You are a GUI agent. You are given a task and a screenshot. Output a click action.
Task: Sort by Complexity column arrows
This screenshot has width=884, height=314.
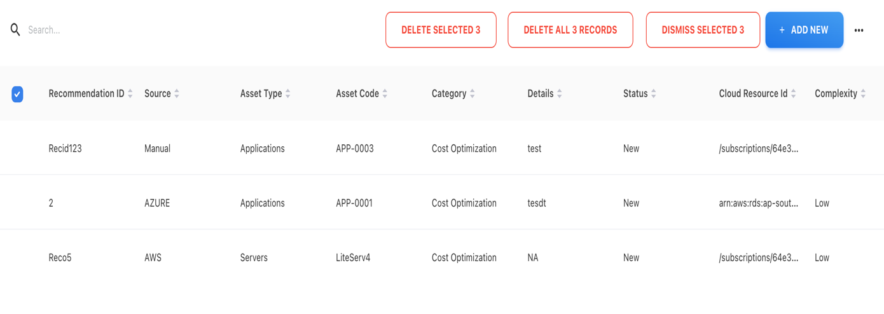pyautogui.click(x=863, y=93)
